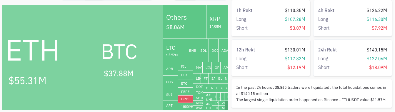Select the SOL heatmap tile
Image resolution: width=395 pixels, height=112 pixels.
[203, 50]
